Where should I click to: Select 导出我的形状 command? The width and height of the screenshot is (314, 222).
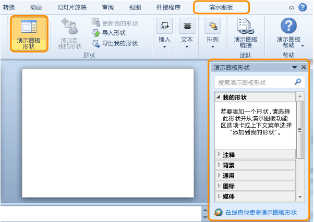pos(115,43)
